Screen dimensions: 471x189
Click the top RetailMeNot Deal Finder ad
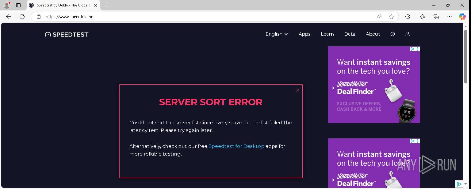coord(374,85)
